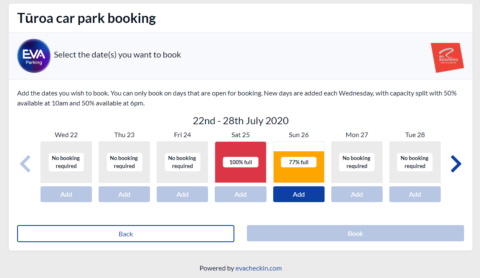Image resolution: width=480 pixels, height=278 pixels.
Task: Add Friday 24 to booking
Action: (x=183, y=194)
